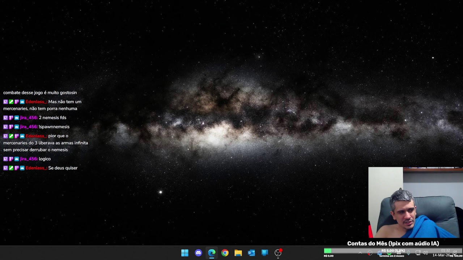
Task: Open the volume speaker icon in tray
Action: [x=425, y=253]
